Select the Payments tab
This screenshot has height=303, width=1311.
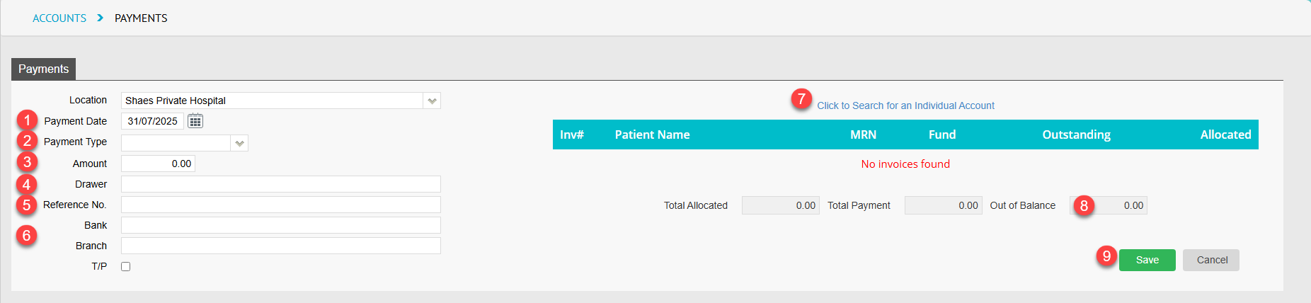(44, 69)
